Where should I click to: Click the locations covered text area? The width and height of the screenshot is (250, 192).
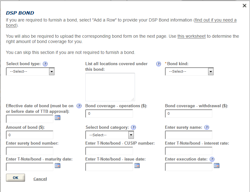(x=110, y=87)
